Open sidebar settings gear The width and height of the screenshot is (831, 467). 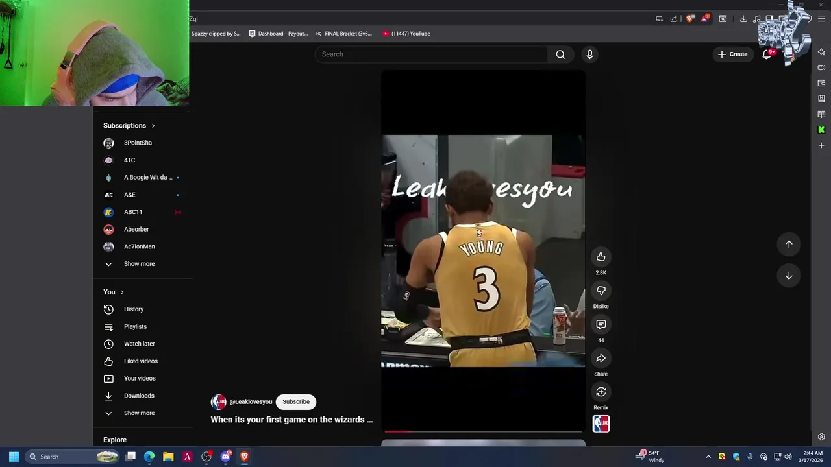(x=821, y=437)
